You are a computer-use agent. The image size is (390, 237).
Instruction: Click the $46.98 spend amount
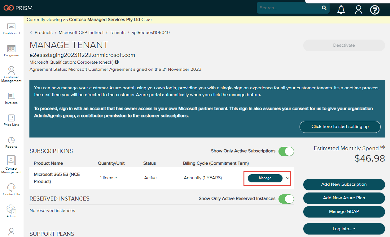pyautogui.click(x=370, y=159)
